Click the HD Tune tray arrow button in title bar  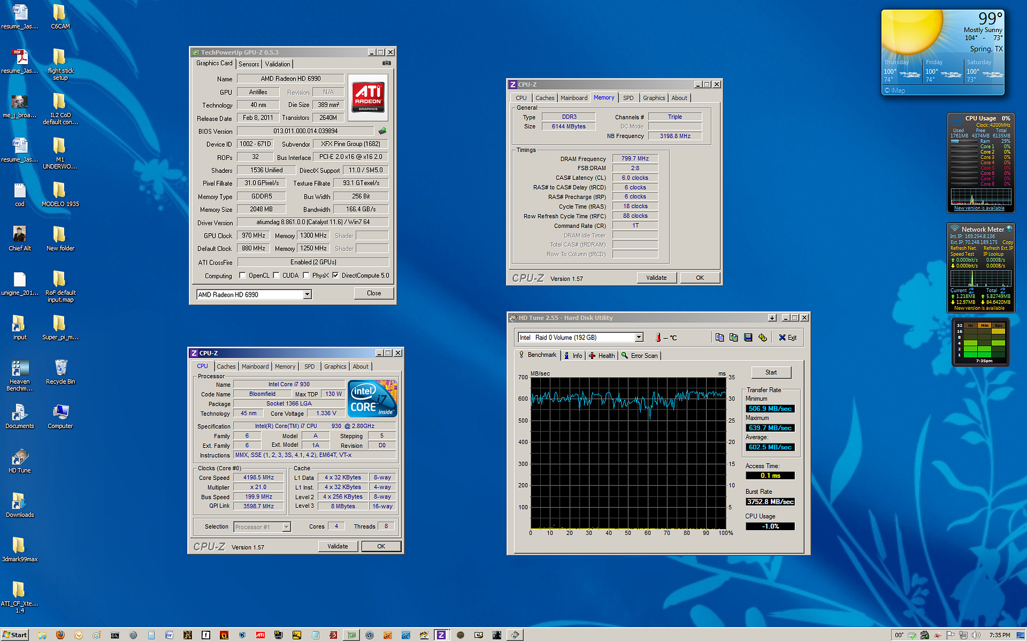pyautogui.click(x=772, y=318)
